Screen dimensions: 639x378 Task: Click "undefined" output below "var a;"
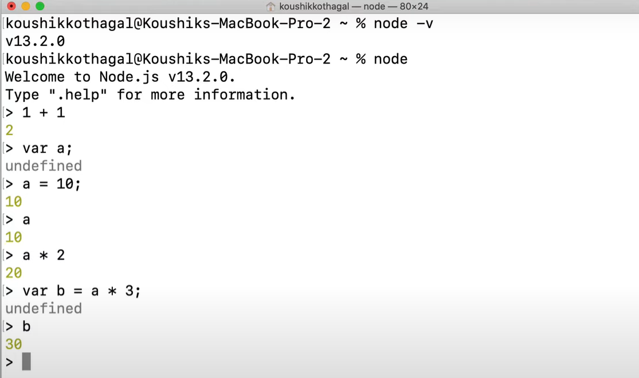click(44, 166)
